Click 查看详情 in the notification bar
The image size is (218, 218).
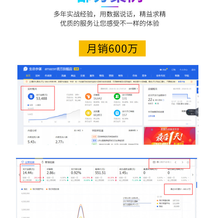181,82
